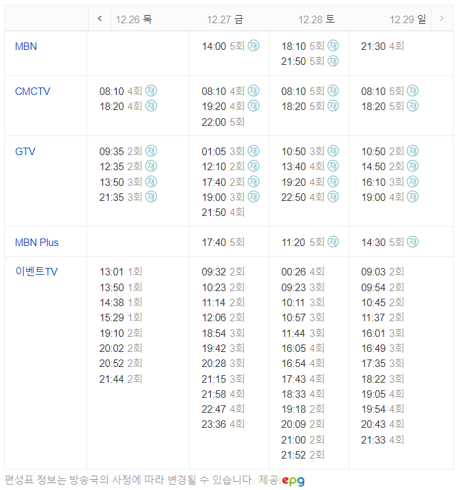Click rerun icon beside MBN Plus 14:30 5회

point(413,242)
